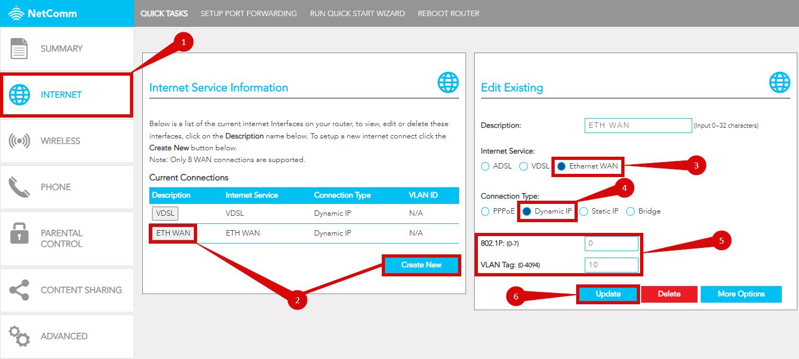This screenshot has height=359, width=799.
Task: Click the Update button
Action: click(608, 294)
